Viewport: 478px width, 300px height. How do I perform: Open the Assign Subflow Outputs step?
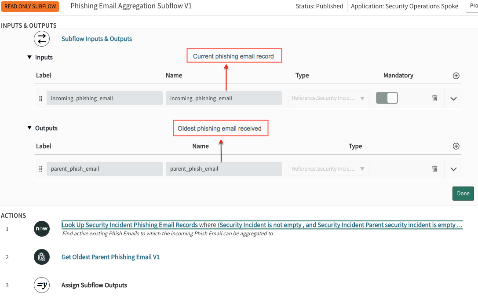94,285
